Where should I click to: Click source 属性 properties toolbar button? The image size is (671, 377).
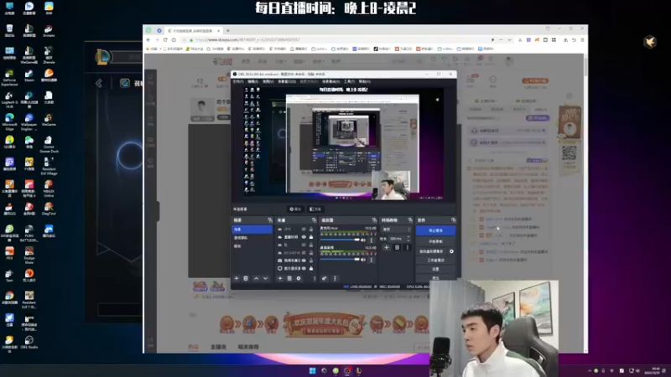(x=295, y=209)
